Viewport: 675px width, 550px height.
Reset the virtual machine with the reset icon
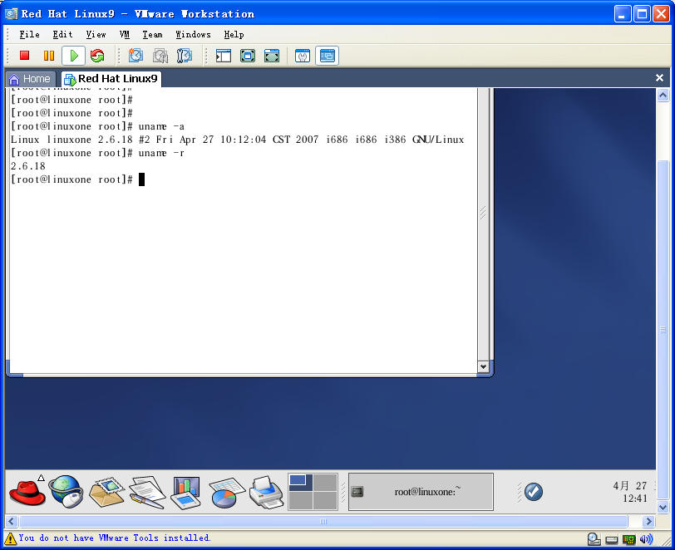pyautogui.click(x=97, y=56)
